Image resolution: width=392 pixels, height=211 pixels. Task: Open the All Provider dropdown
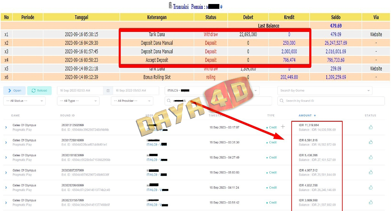pyautogui.click(x=132, y=101)
